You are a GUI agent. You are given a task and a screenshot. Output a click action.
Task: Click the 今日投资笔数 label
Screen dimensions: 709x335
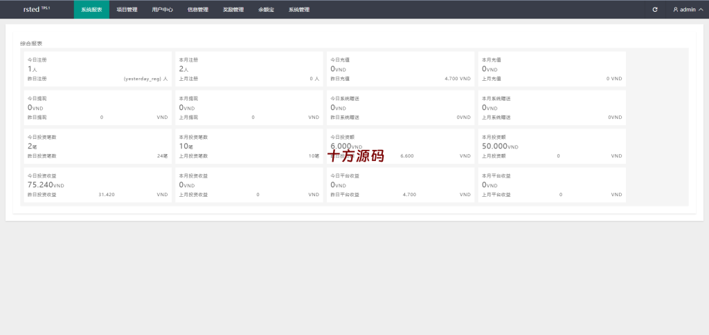pyautogui.click(x=42, y=137)
